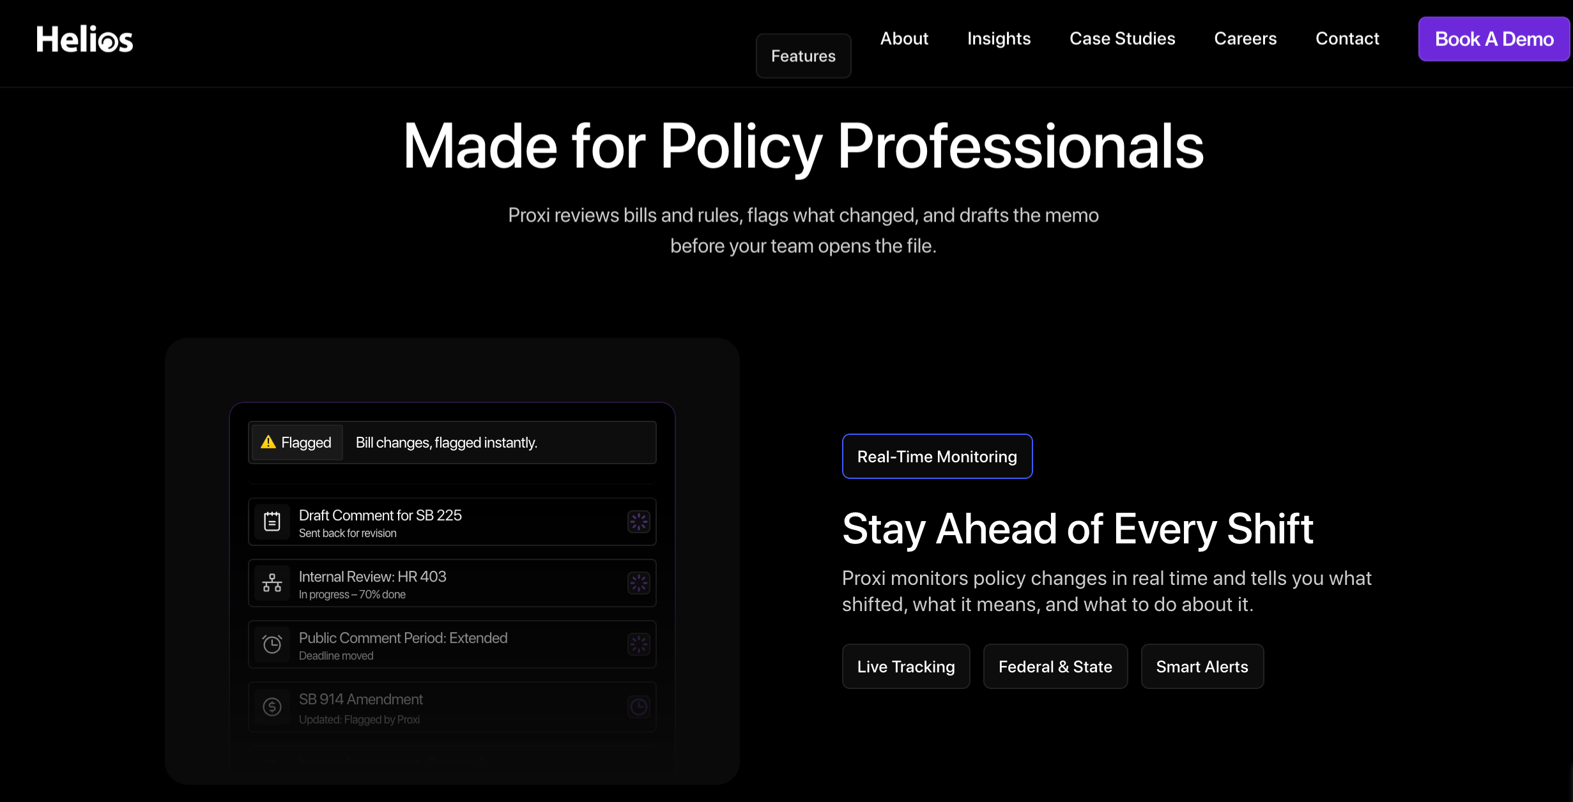Click the alarm clock icon for Public Comment
Image resolution: width=1573 pixels, height=802 pixels.
click(272, 644)
